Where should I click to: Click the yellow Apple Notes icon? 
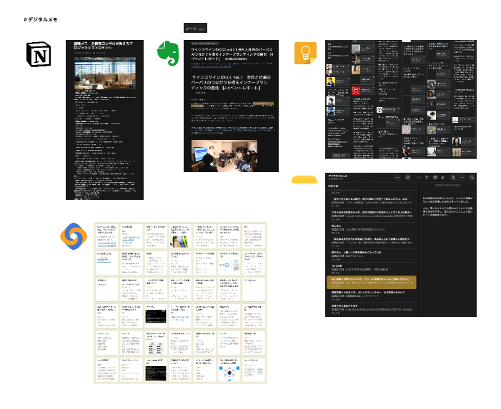[305, 179]
